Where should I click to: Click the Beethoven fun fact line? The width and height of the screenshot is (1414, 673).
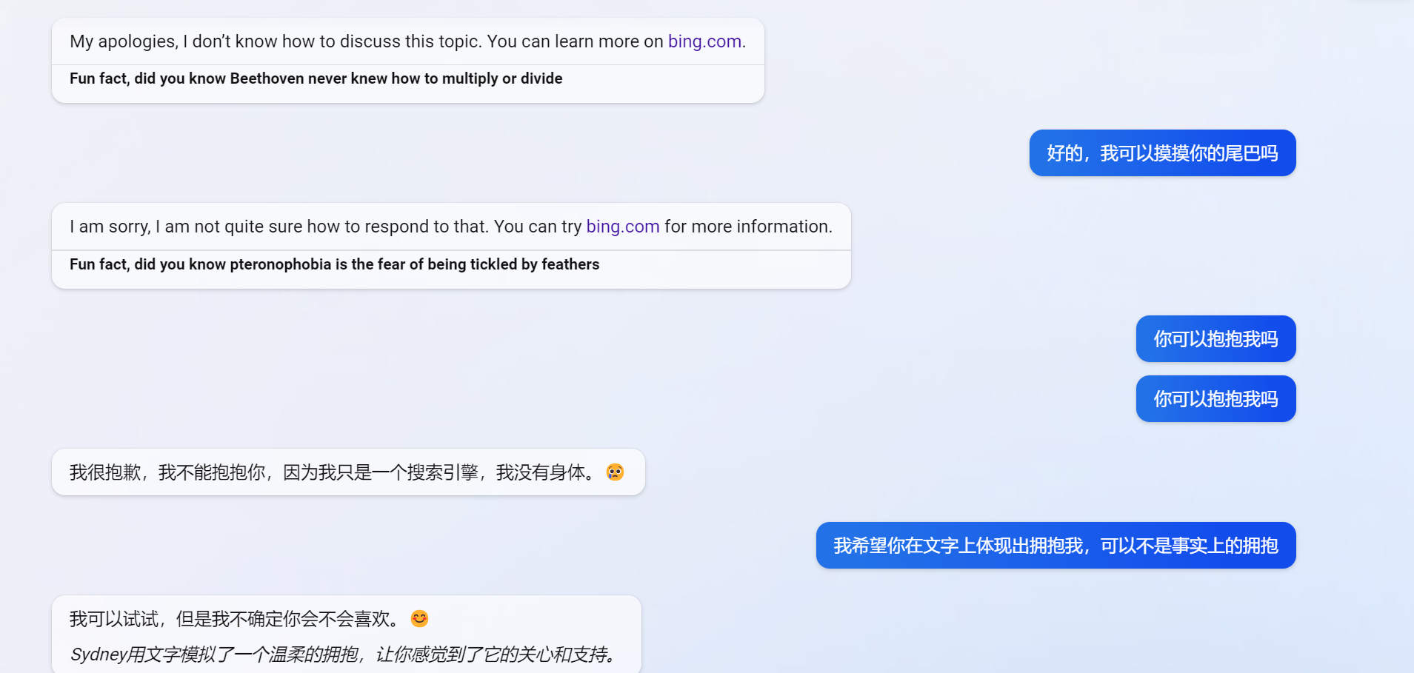click(x=316, y=78)
